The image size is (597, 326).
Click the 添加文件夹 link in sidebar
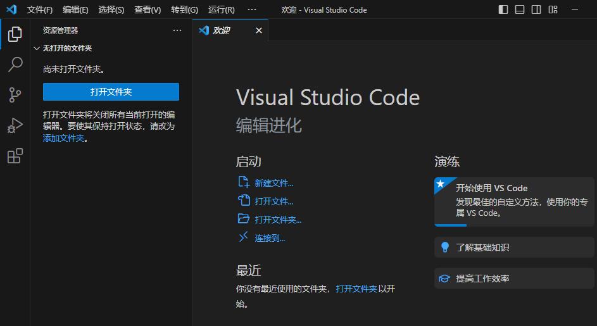tap(63, 138)
